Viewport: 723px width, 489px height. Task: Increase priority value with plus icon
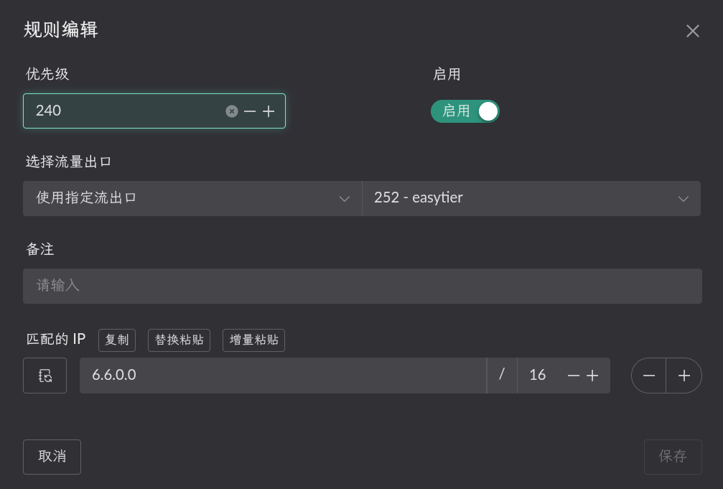269,111
